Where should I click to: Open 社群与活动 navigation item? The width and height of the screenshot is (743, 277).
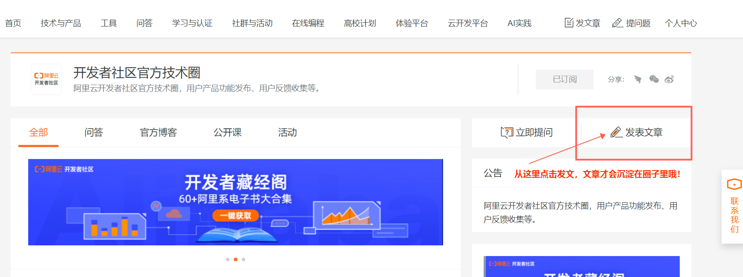click(252, 23)
